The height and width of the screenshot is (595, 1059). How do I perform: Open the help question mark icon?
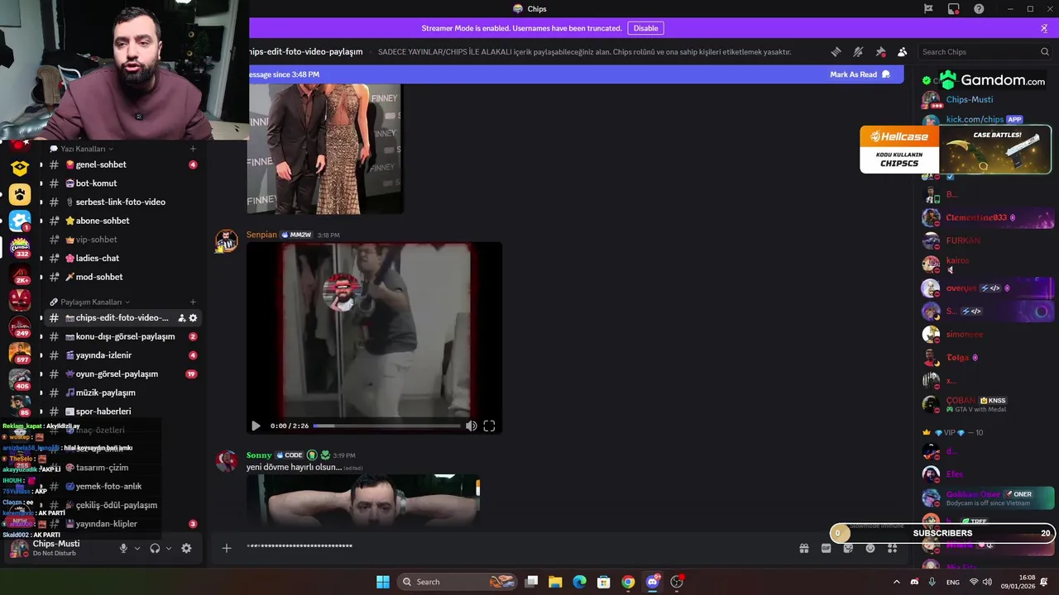979,8
